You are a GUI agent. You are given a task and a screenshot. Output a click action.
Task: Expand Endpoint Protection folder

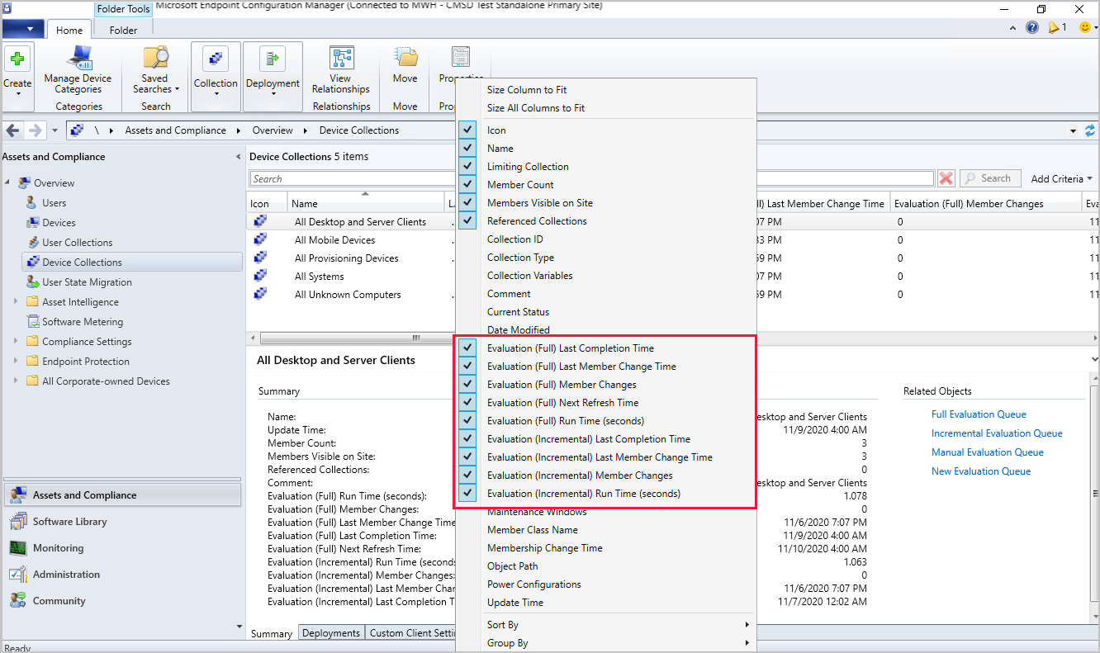click(16, 362)
